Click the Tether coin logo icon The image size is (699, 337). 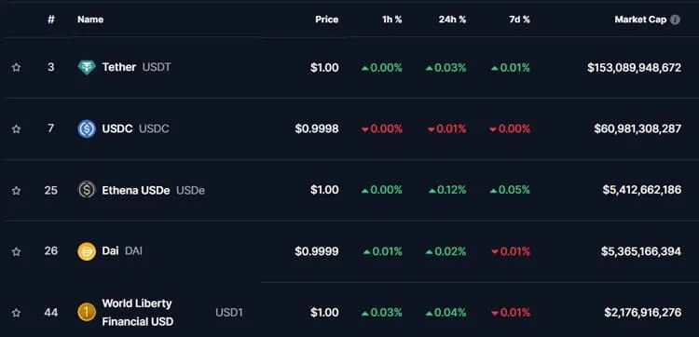click(87, 68)
